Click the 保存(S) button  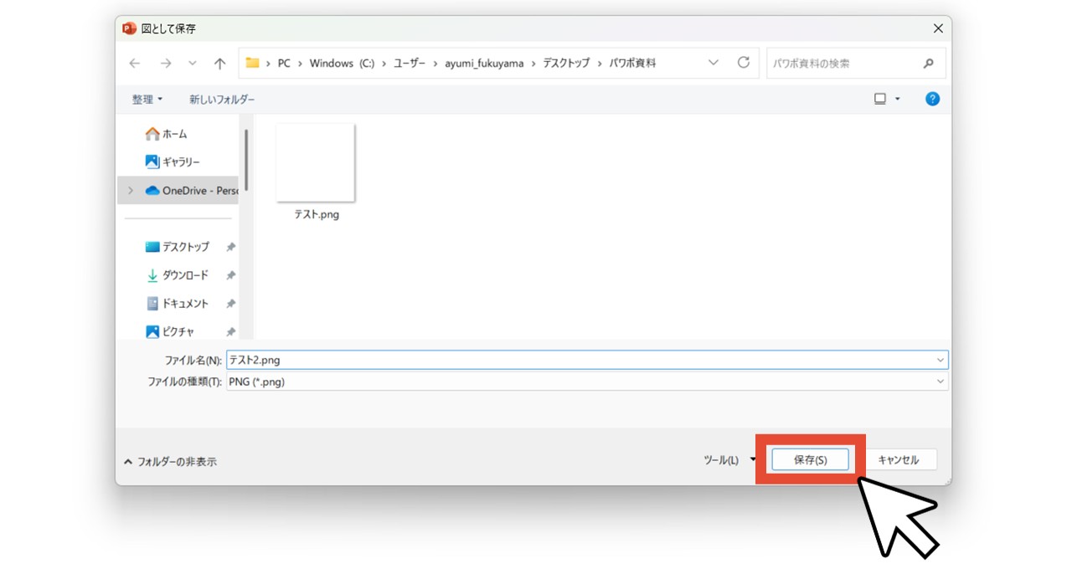coord(810,460)
